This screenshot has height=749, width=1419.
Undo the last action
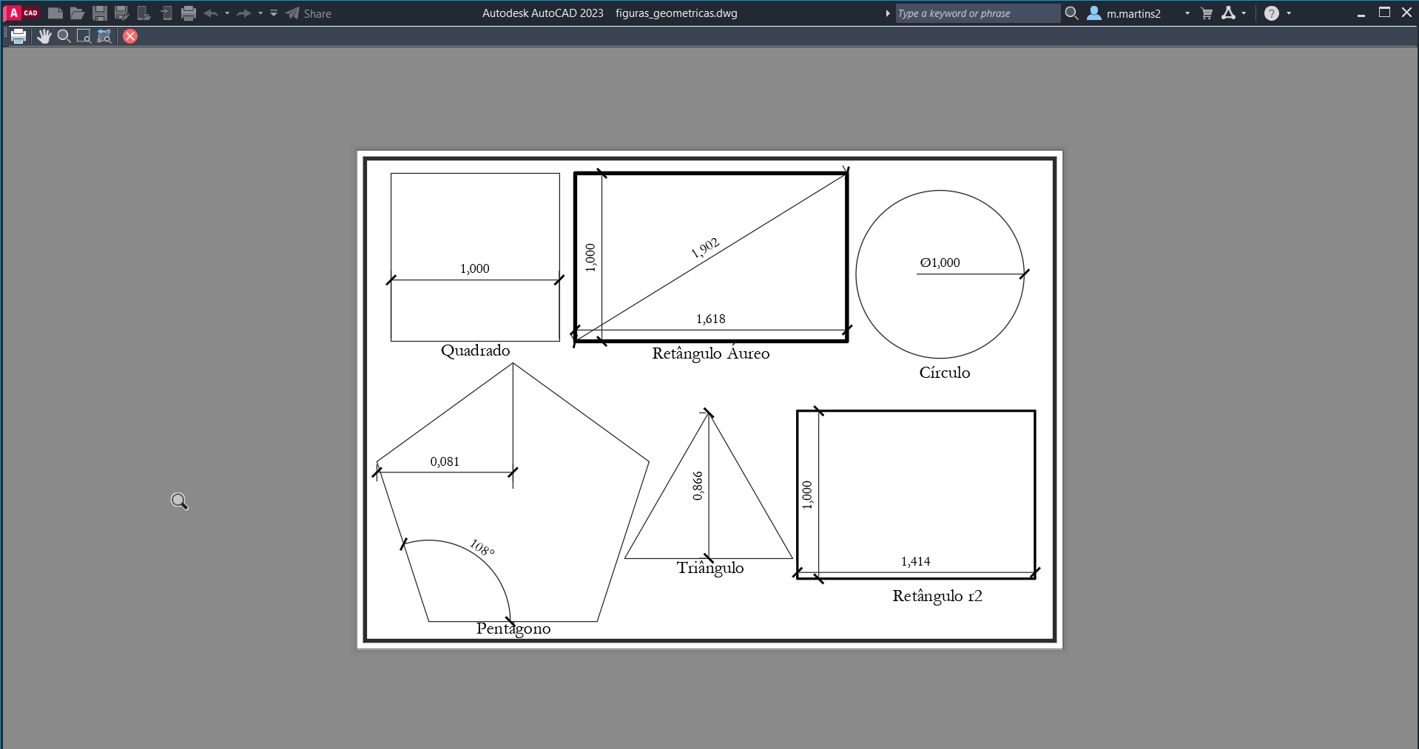[211, 13]
